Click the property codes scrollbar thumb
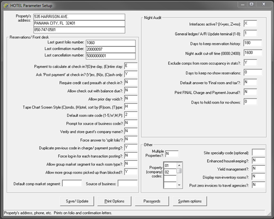 pos(179,171)
